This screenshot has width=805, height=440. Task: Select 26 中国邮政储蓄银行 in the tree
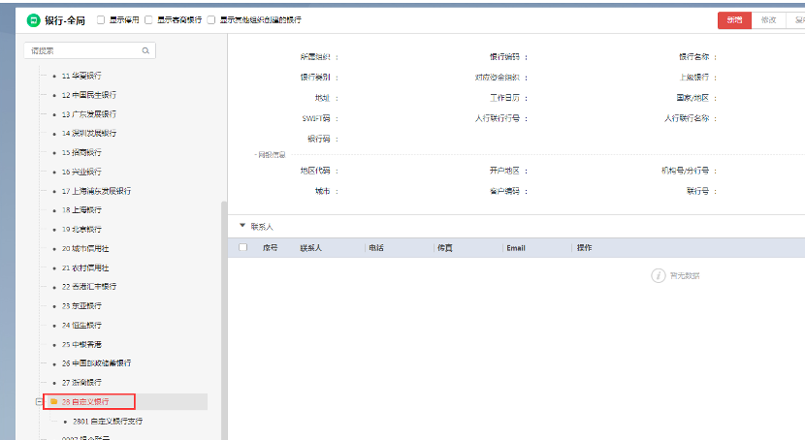tap(97, 363)
